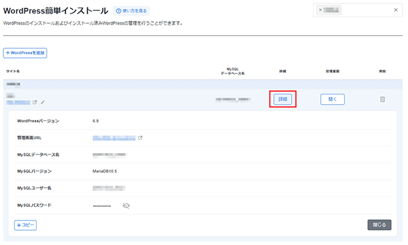Image resolution: width=408 pixels, height=245 pixels.
Task: Edit site name with pencil icon
Action: point(43,102)
